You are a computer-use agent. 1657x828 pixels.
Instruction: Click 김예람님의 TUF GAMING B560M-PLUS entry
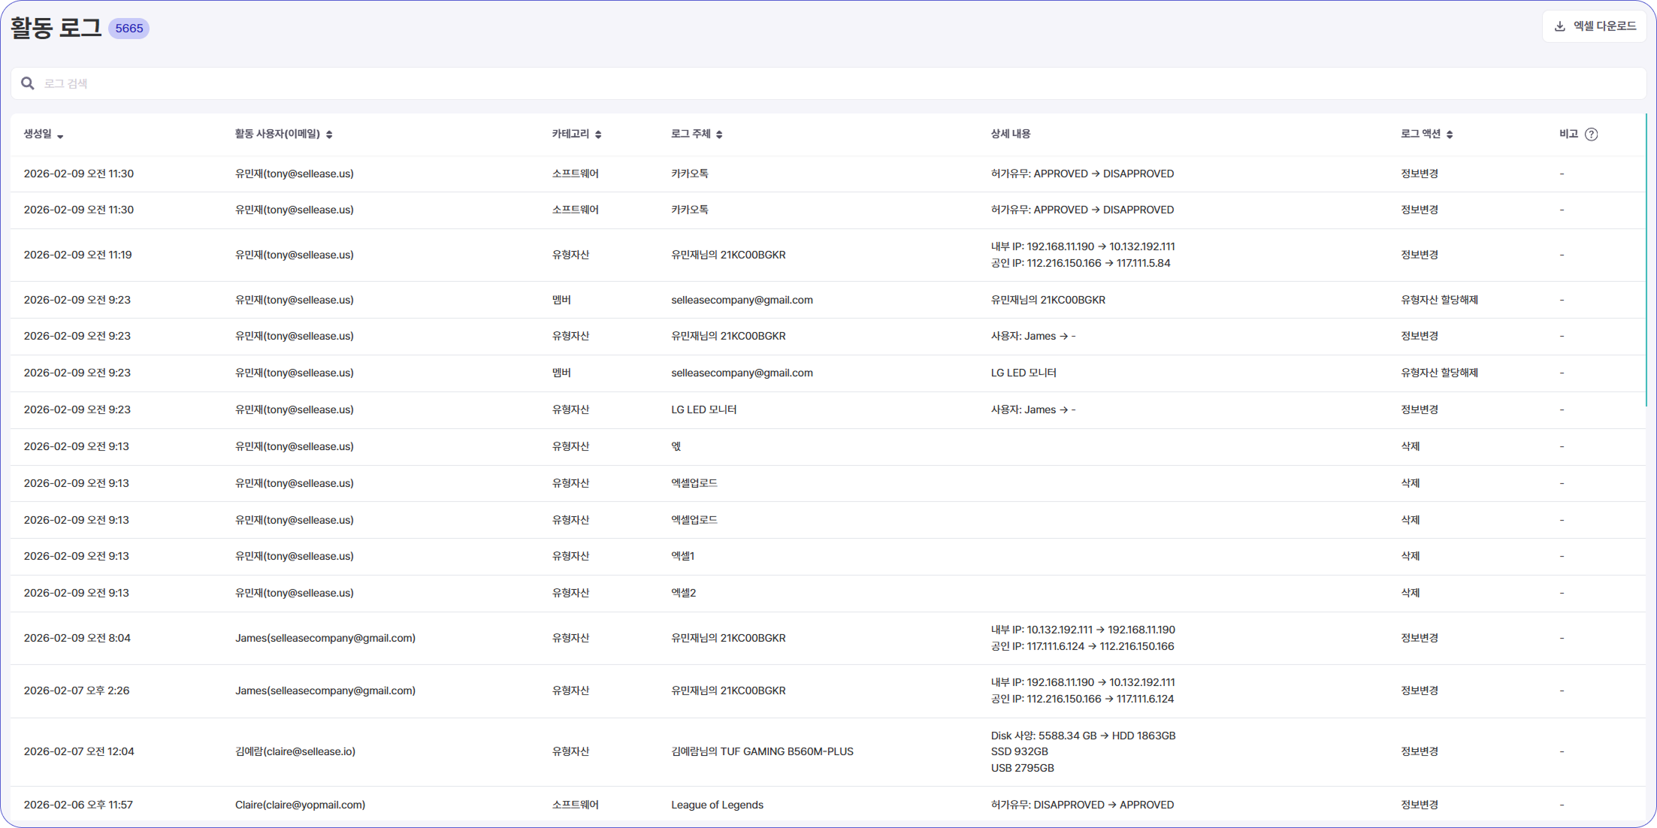click(762, 751)
